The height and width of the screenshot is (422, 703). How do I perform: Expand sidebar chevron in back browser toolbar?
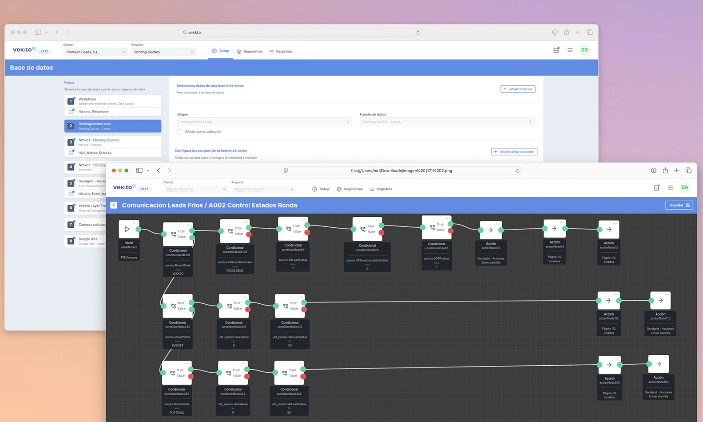[x=47, y=32]
